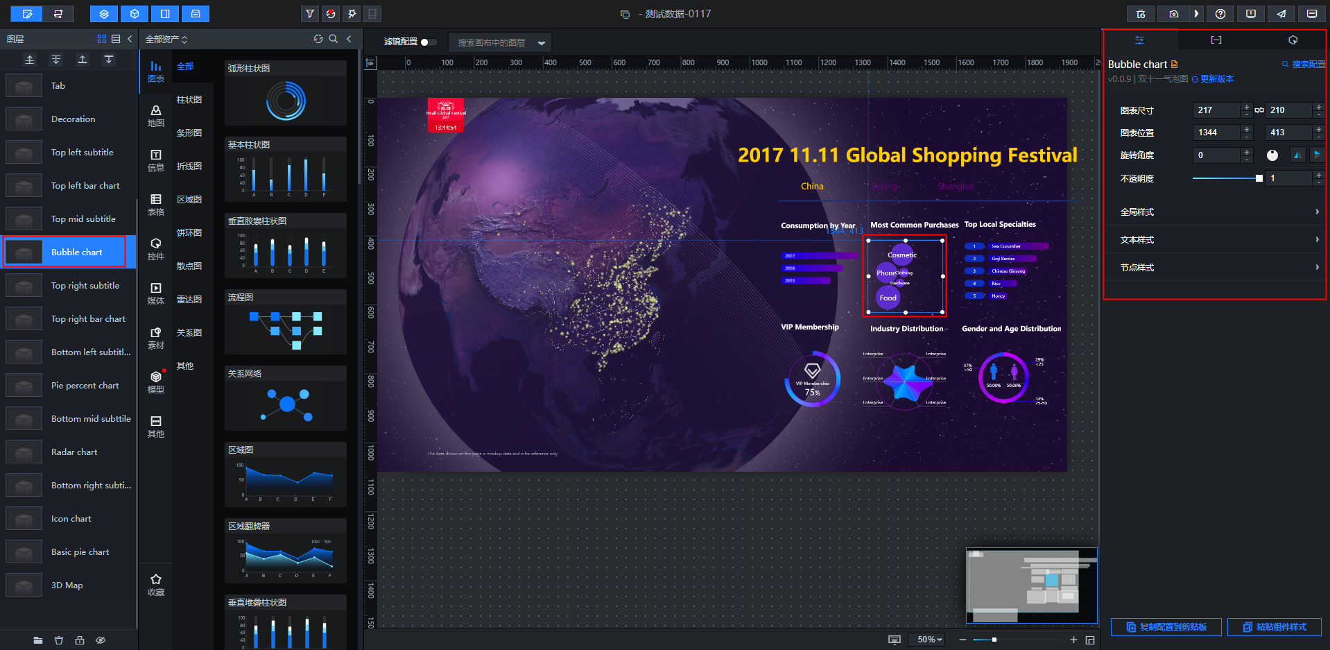Refresh the assets list
Viewport: 1330px width, 650px height.
(x=318, y=39)
